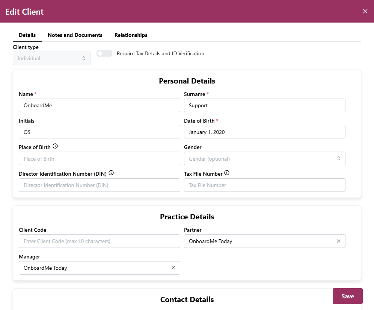Click into the Client Code field
Screen dimensions: 374x310
coord(99,241)
